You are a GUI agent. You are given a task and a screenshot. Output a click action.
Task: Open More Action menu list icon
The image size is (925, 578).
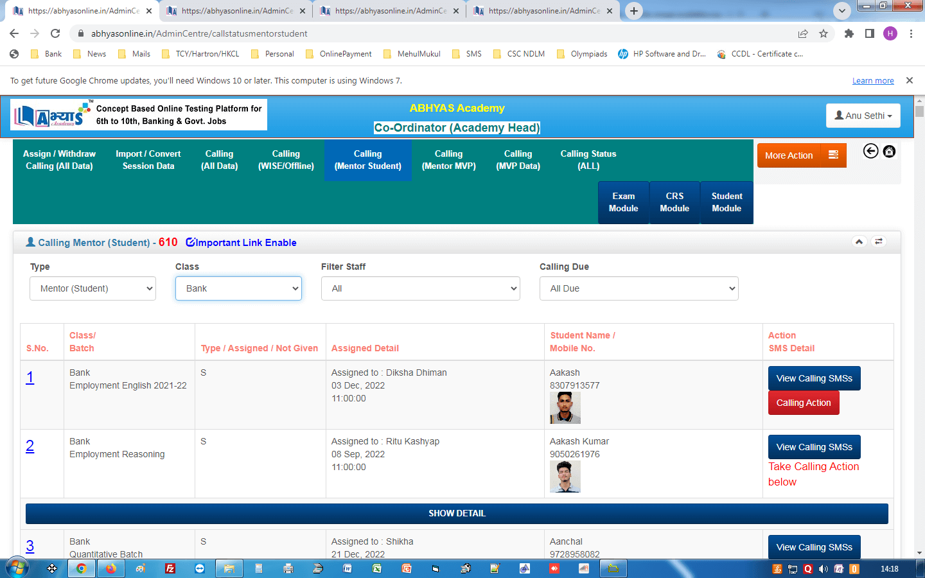tap(833, 155)
